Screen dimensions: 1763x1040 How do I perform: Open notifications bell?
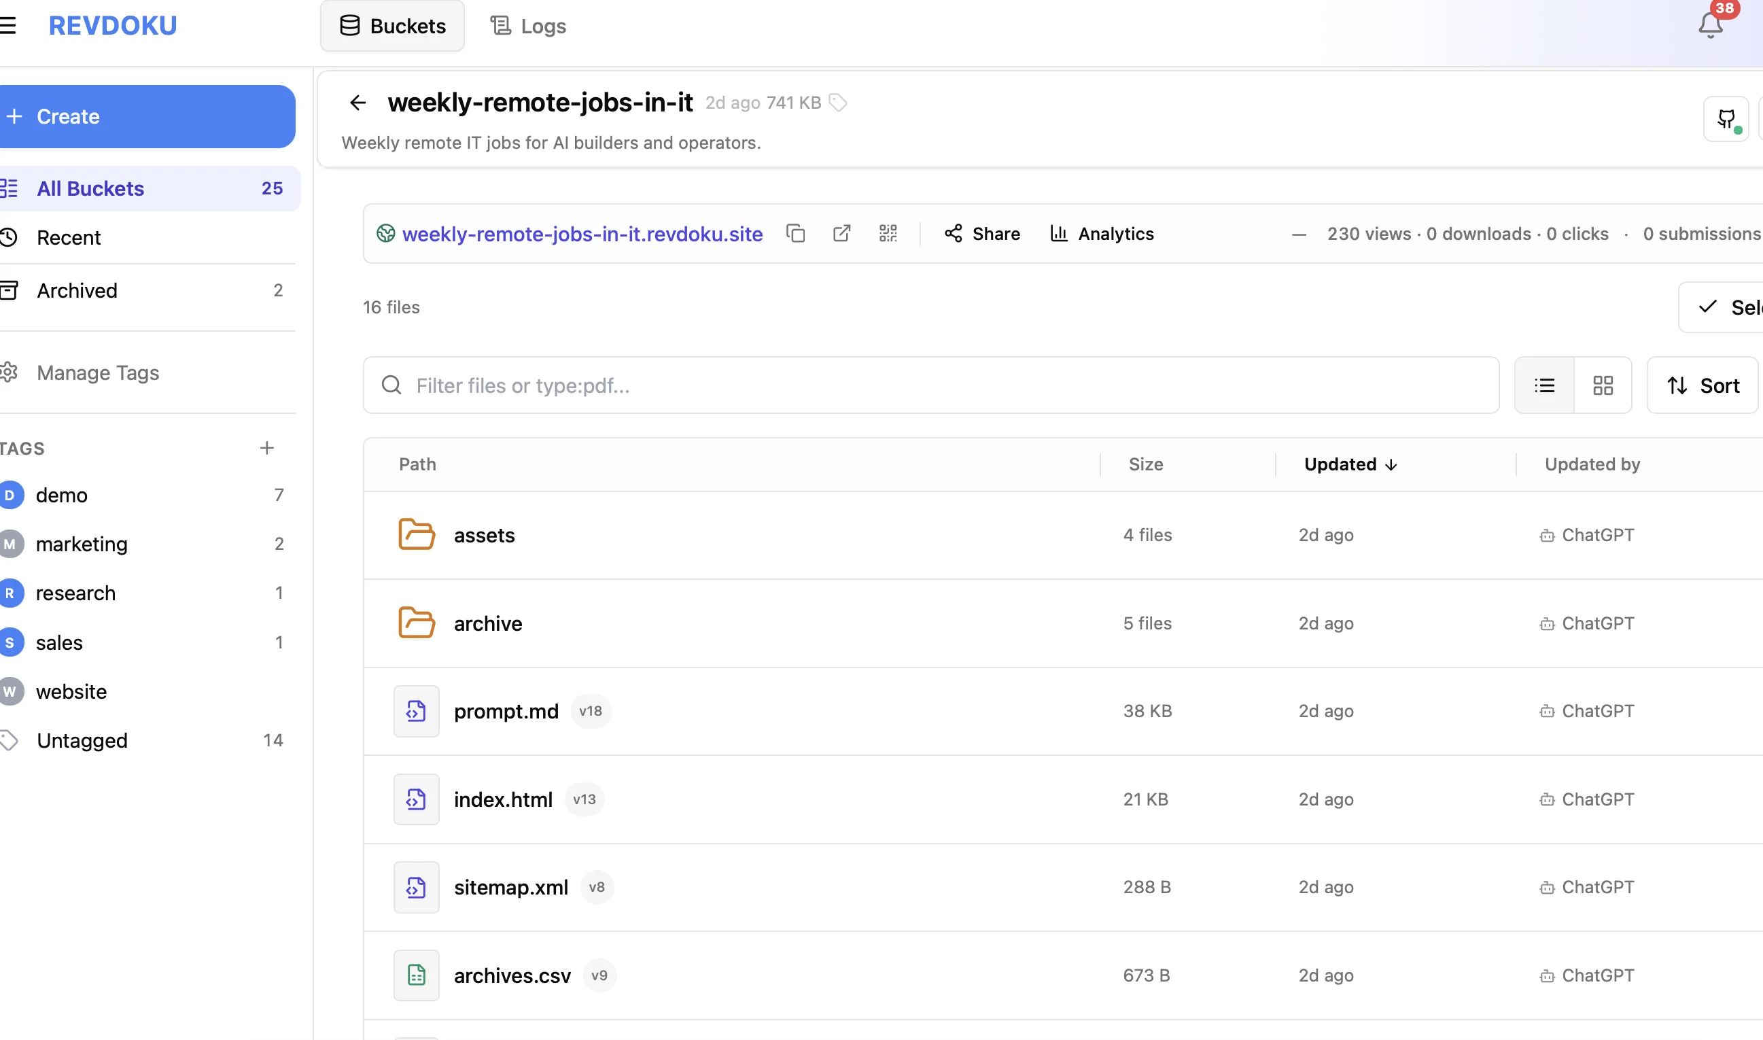[x=1711, y=25]
